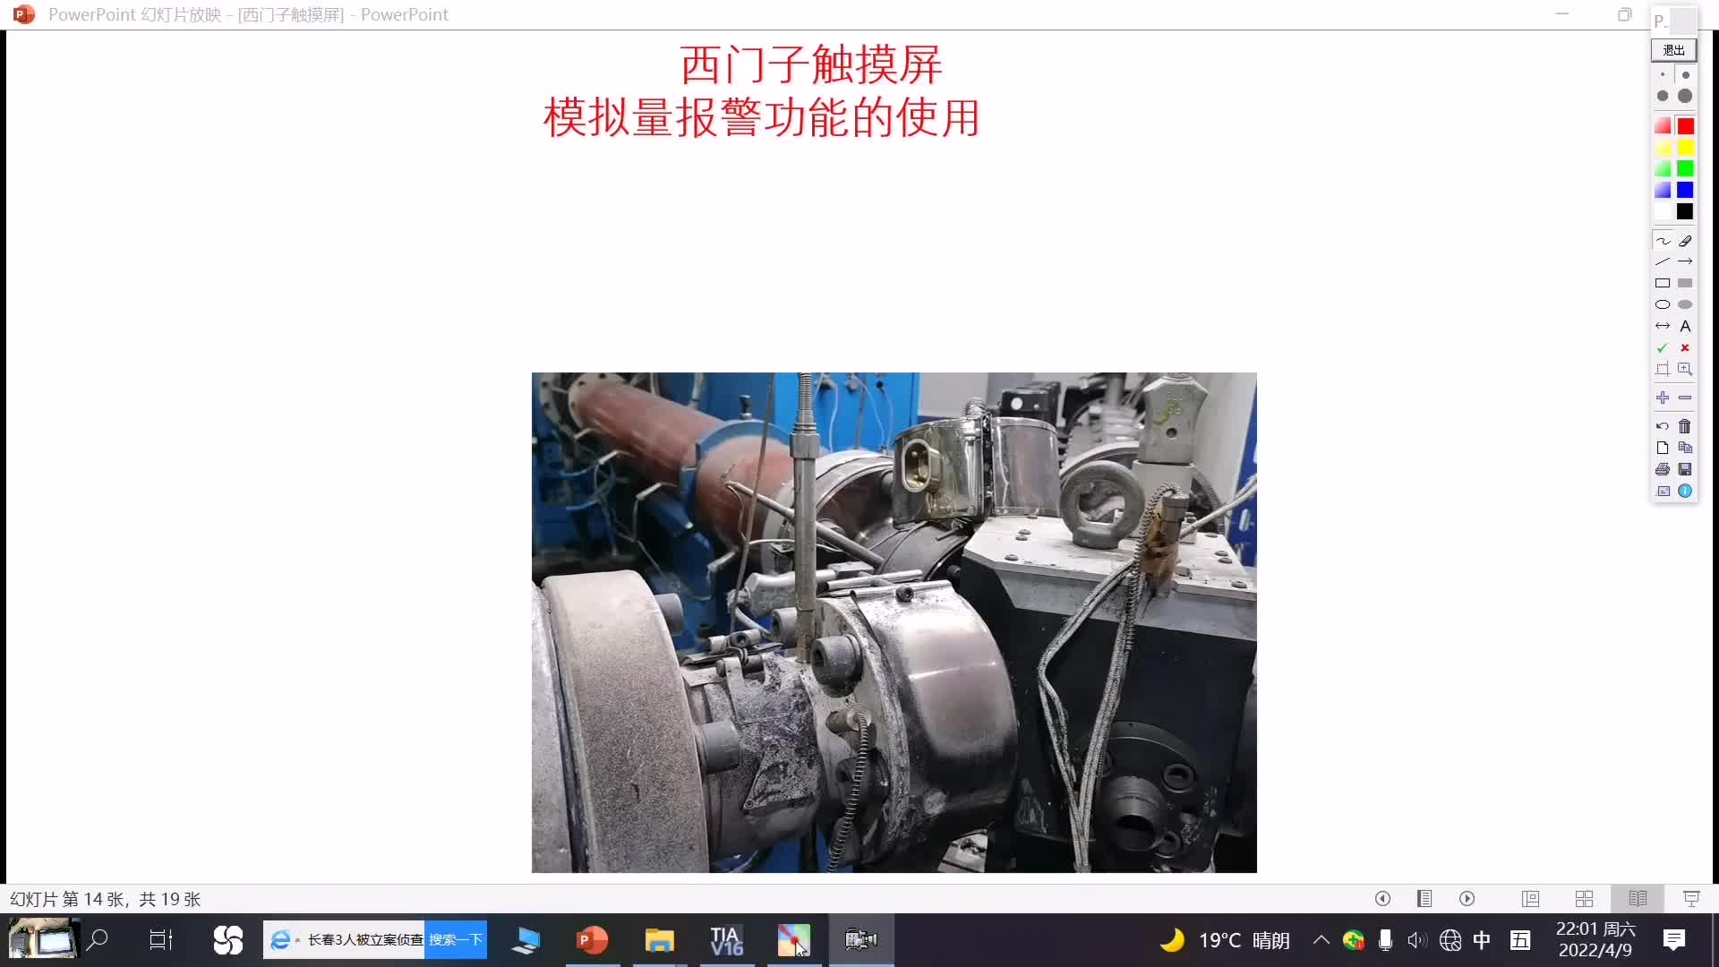Viewport: 1719px width, 967px height.
Task: Choose the black pen color
Action: [x=1685, y=211]
